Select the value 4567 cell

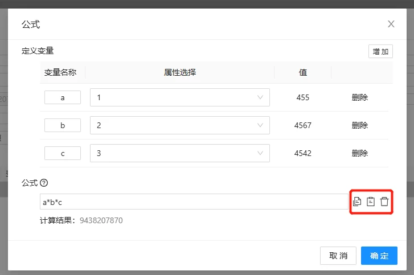click(303, 125)
